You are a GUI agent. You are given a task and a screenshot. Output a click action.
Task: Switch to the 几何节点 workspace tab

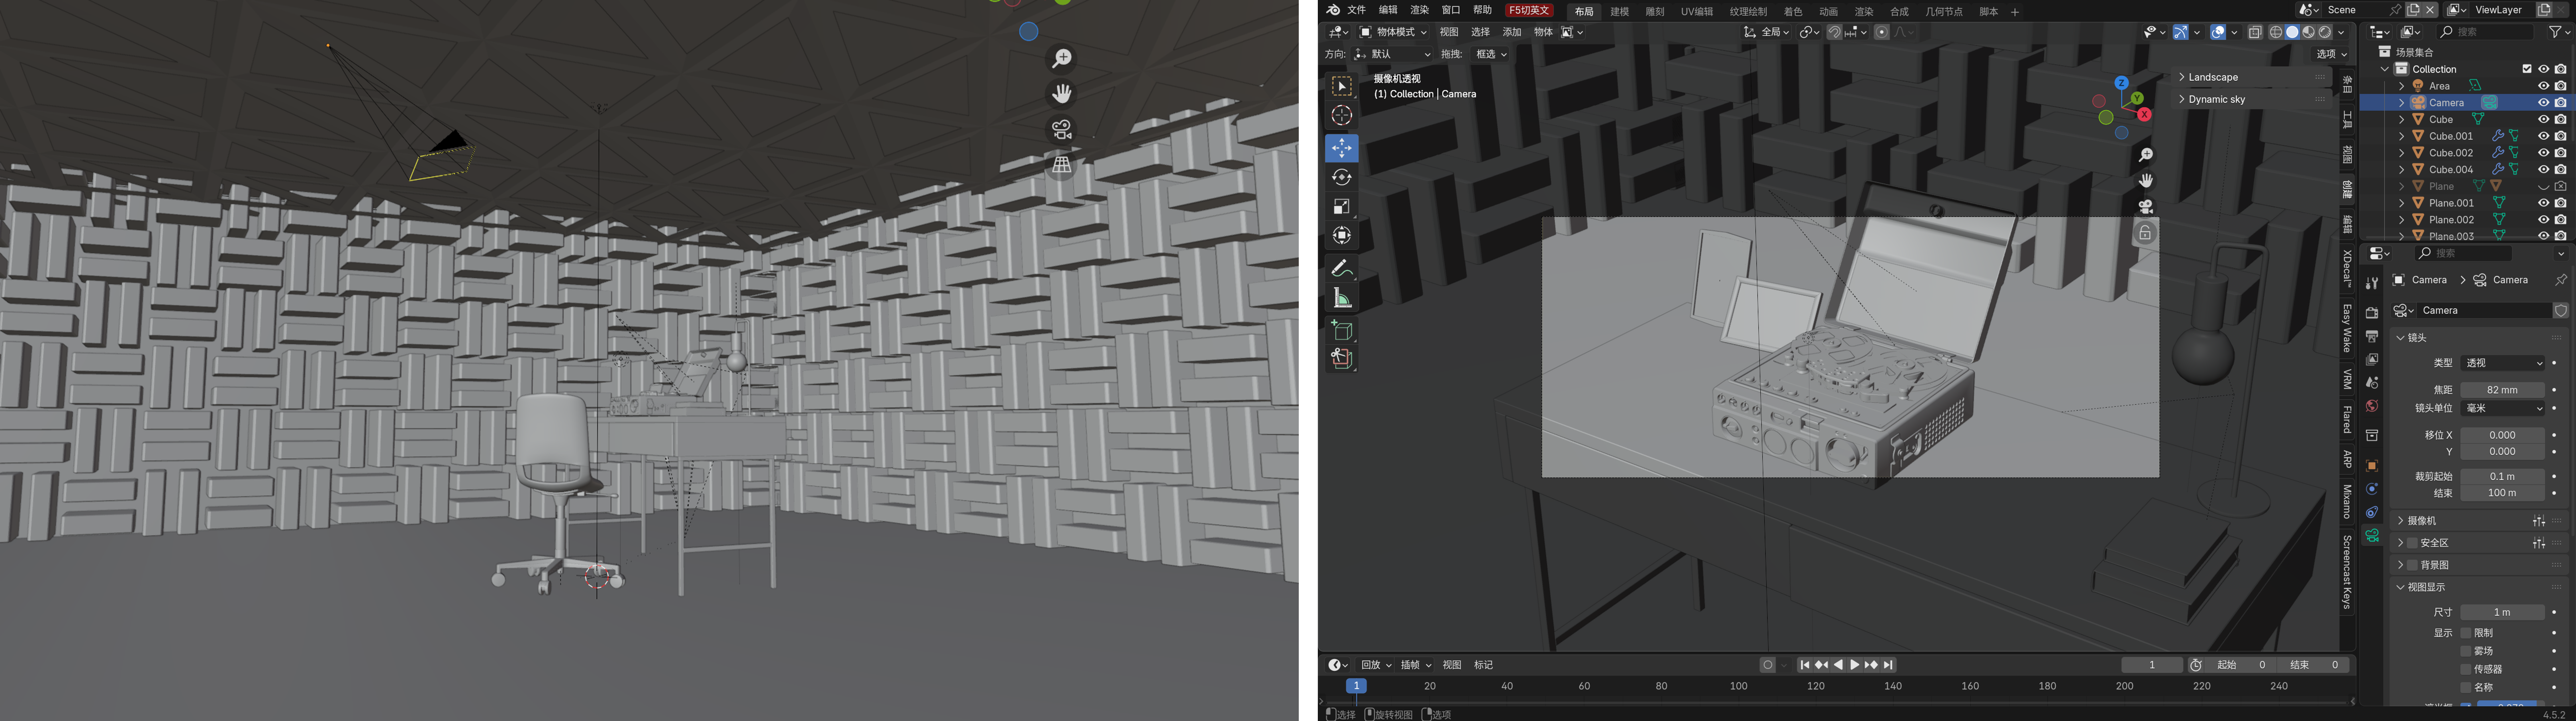(x=1944, y=11)
